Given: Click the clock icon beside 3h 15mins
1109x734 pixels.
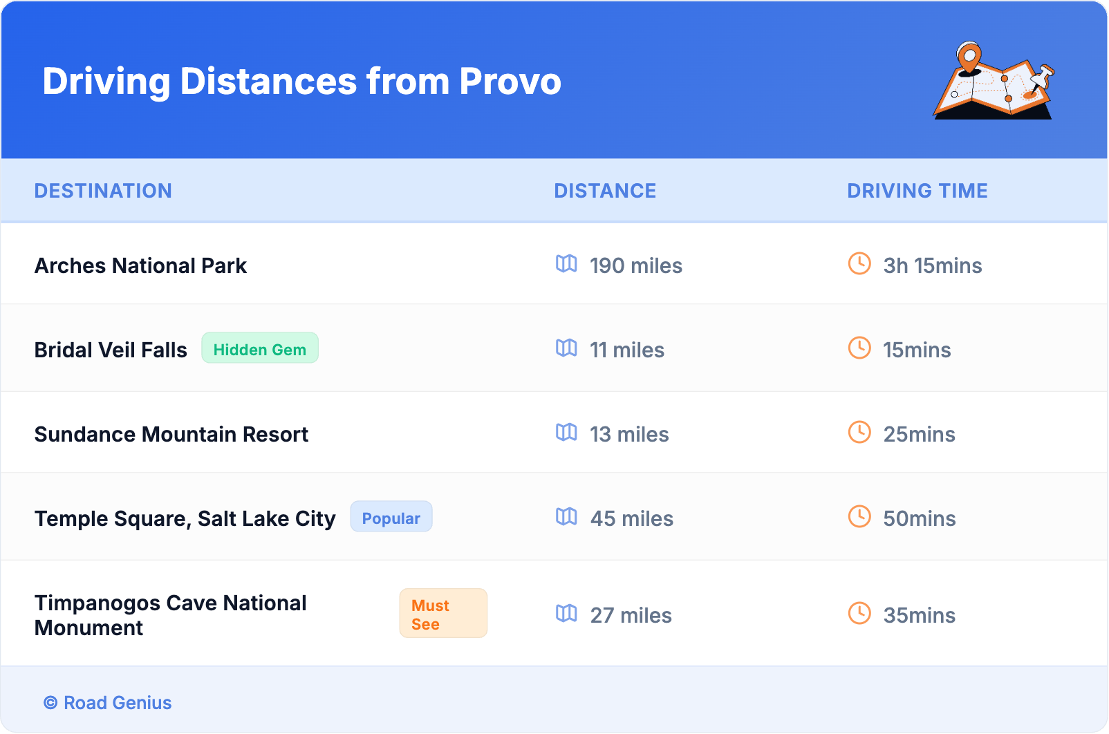Looking at the screenshot, I should pyautogui.click(x=859, y=264).
